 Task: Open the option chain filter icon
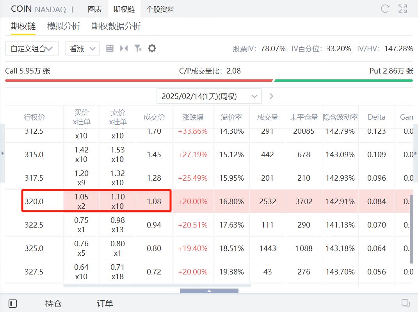click(x=138, y=48)
